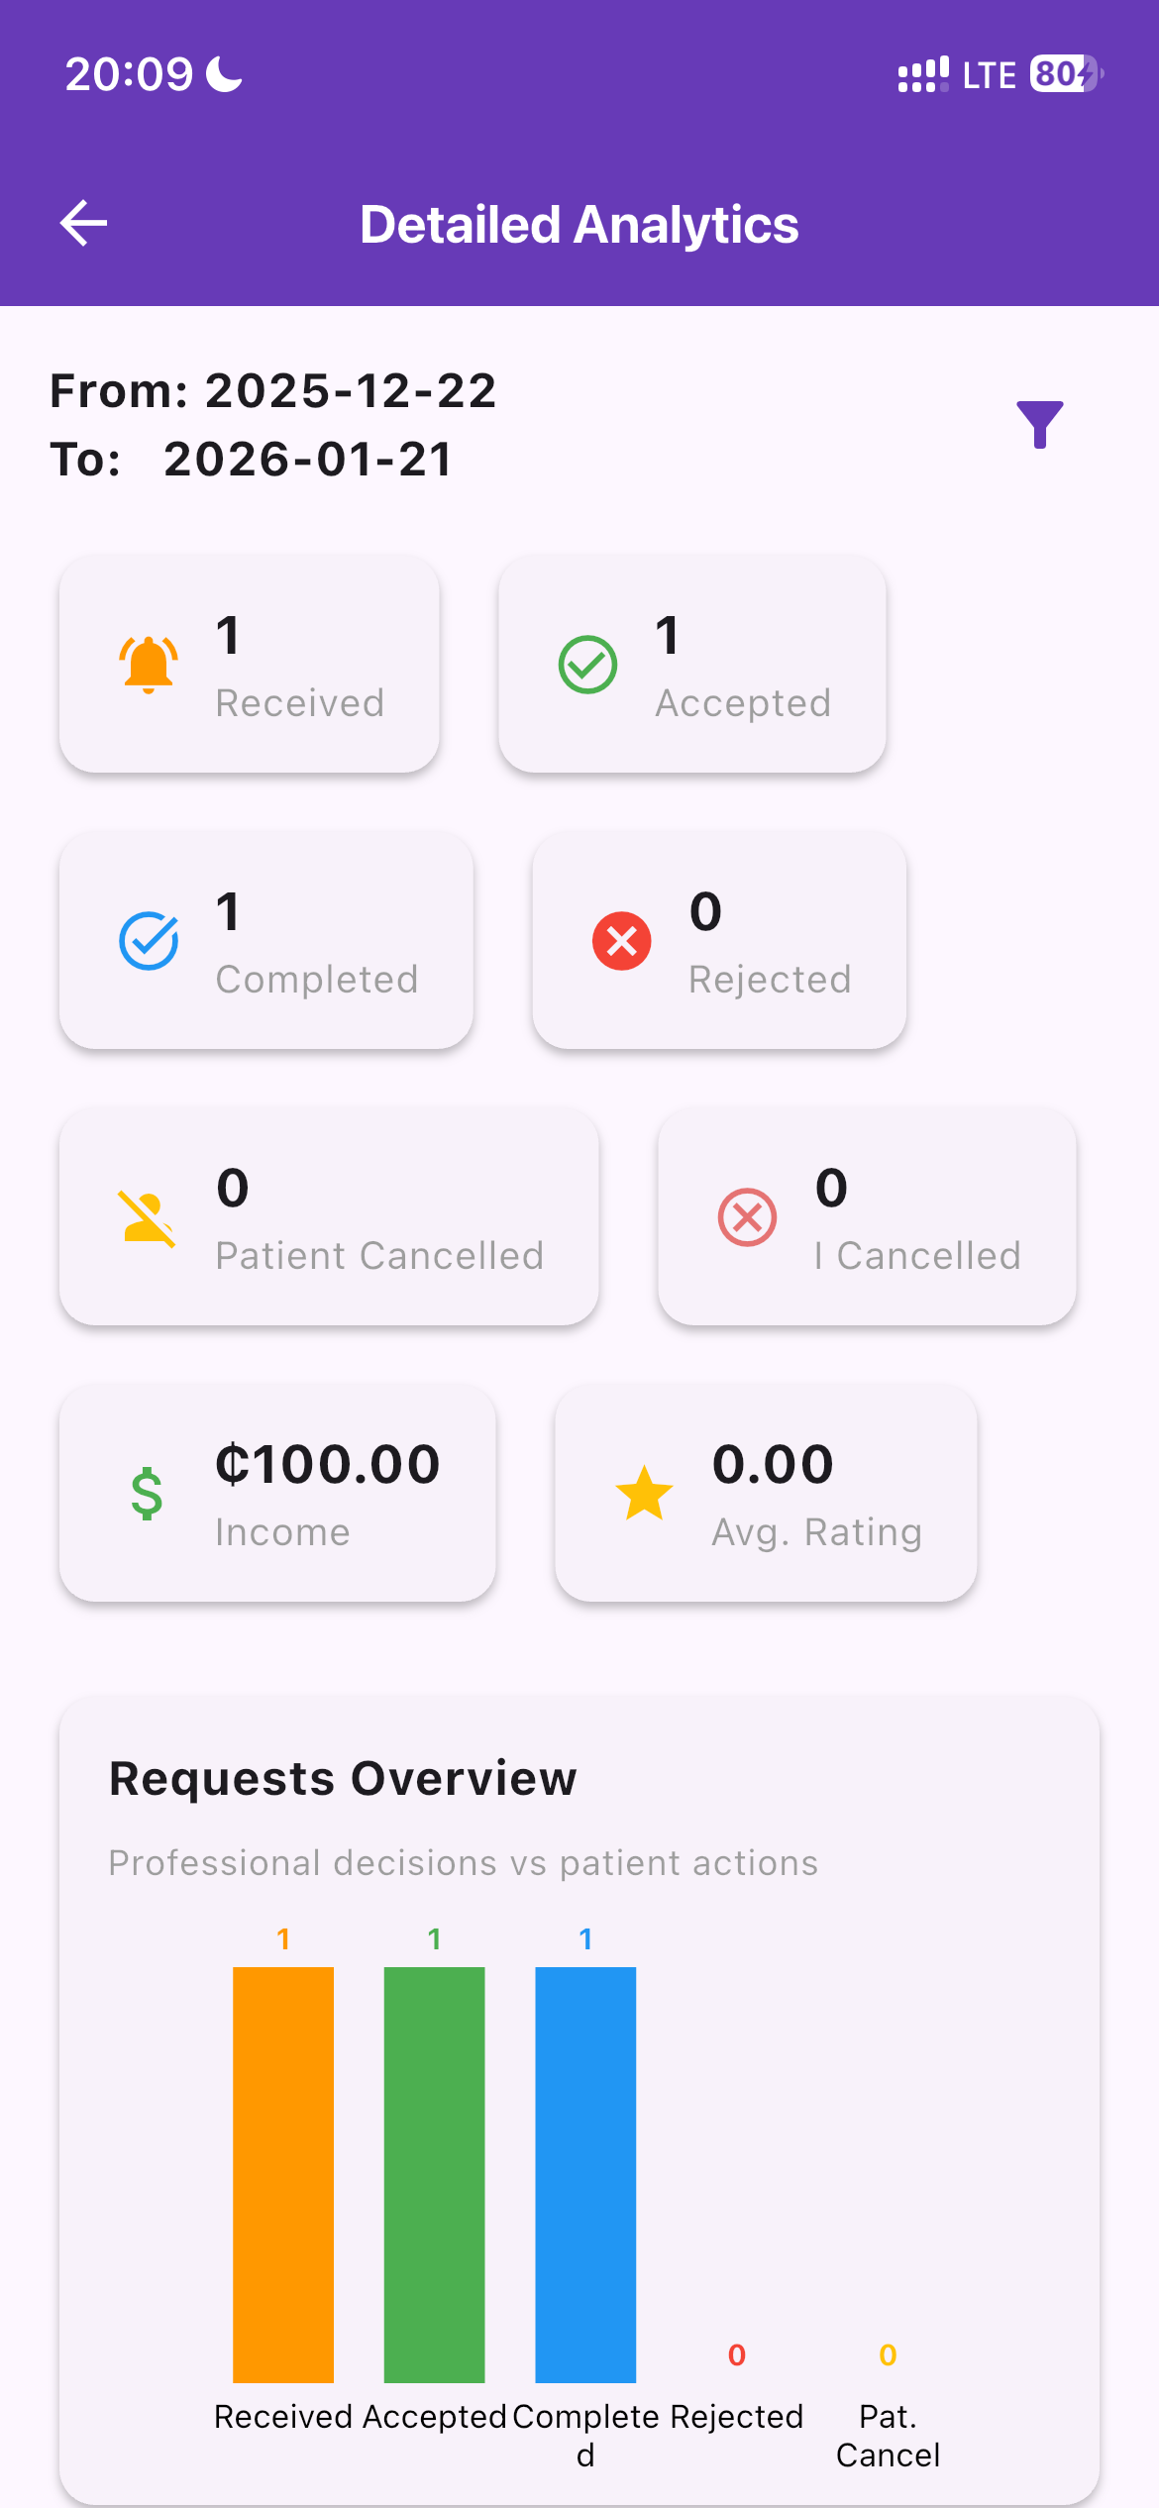The image size is (1159, 2508).
Task: Tap the I Cancelled circle-X icon
Action: coord(748,1217)
